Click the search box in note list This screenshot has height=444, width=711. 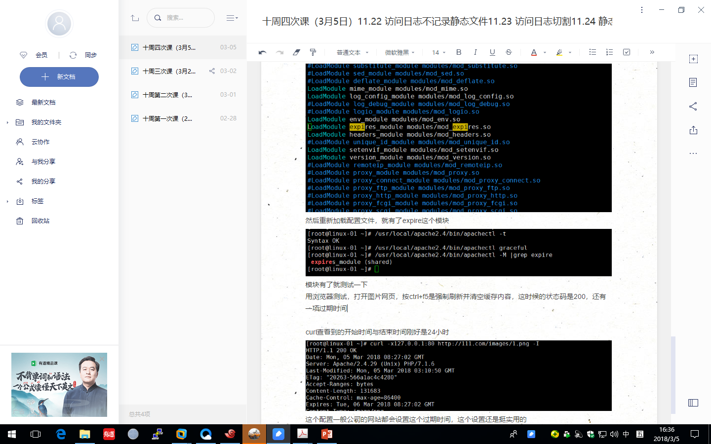click(x=181, y=18)
